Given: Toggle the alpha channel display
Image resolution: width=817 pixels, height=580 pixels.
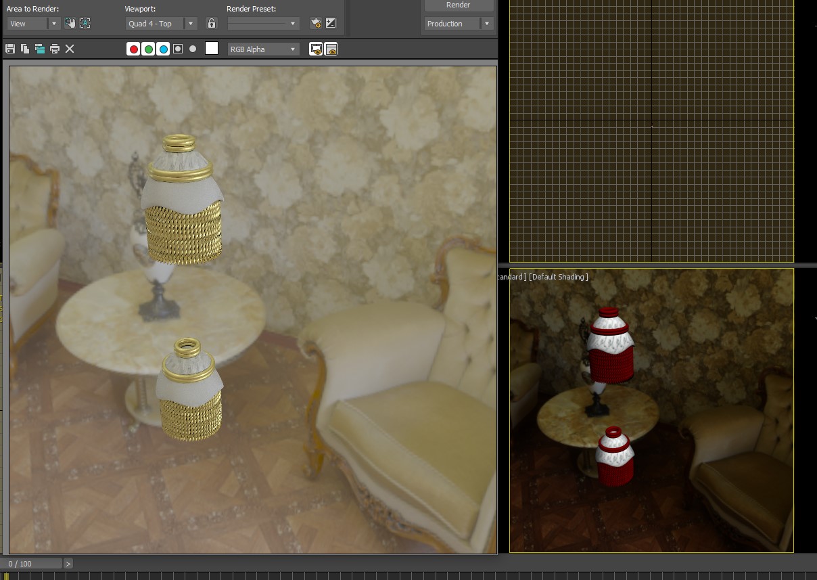Looking at the screenshot, I should (x=178, y=49).
